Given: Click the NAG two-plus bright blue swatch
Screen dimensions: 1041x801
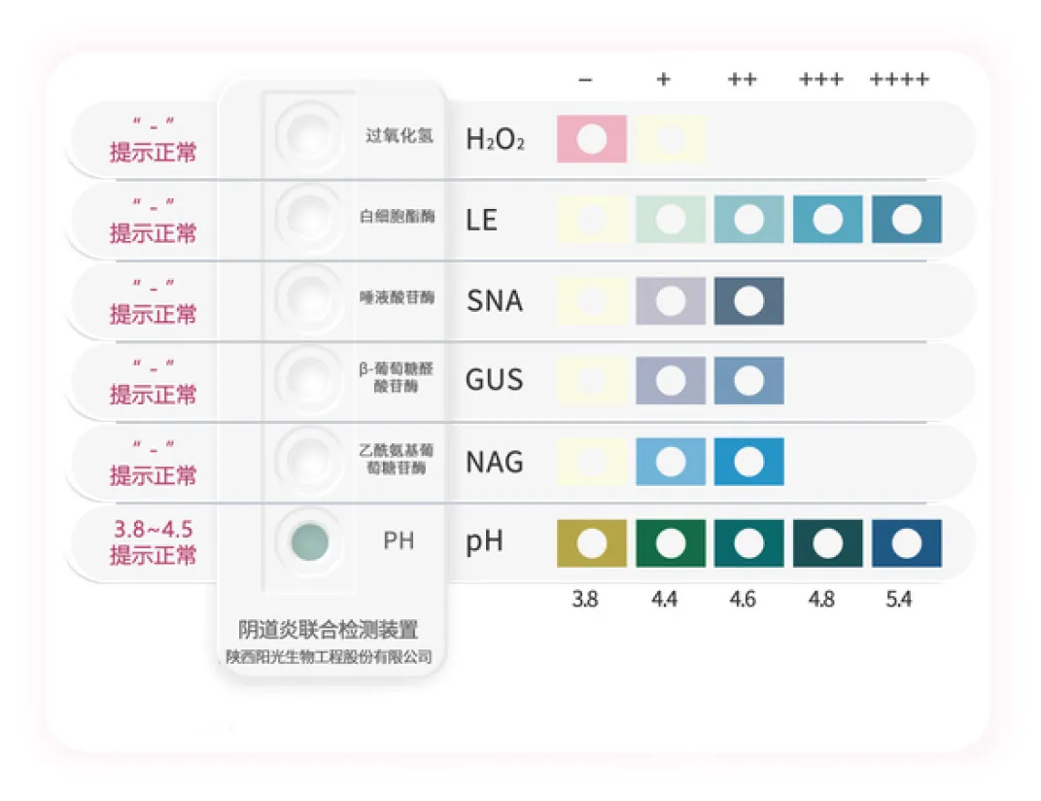Looking at the screenshot, I should click(x=748, y=462).
